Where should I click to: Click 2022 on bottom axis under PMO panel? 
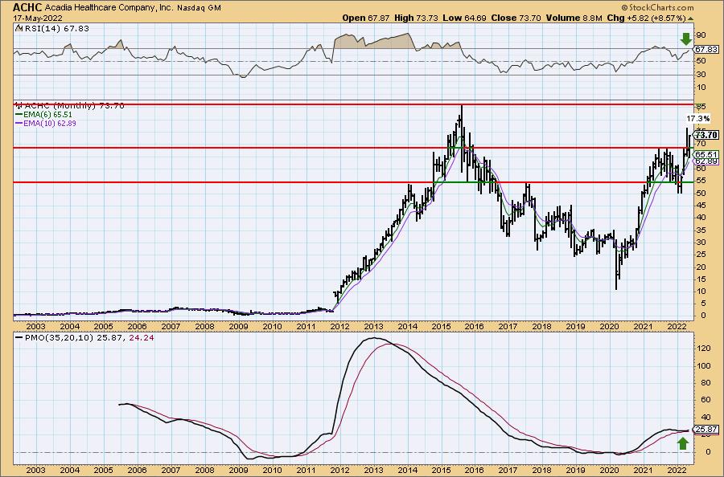[676, 470]
